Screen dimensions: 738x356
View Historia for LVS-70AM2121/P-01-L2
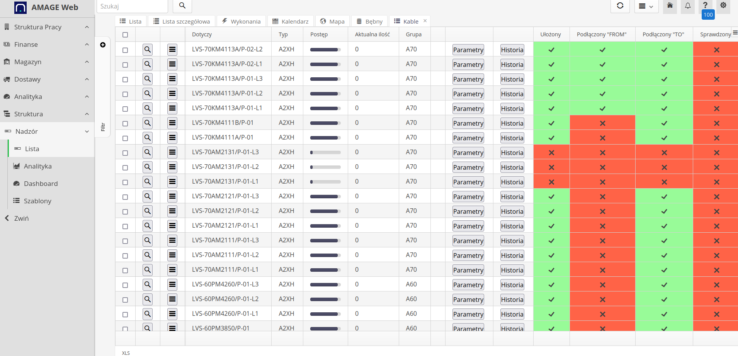coord(512,211)
